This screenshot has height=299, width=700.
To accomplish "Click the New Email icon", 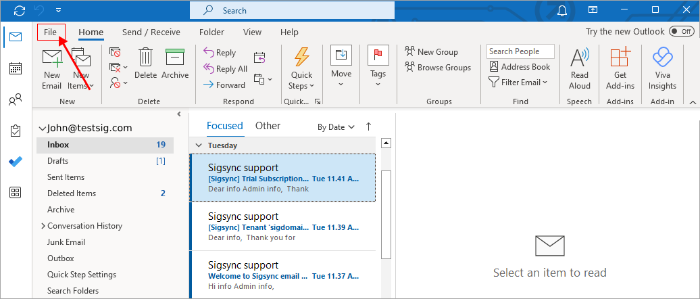I will (x=51, y=61).
